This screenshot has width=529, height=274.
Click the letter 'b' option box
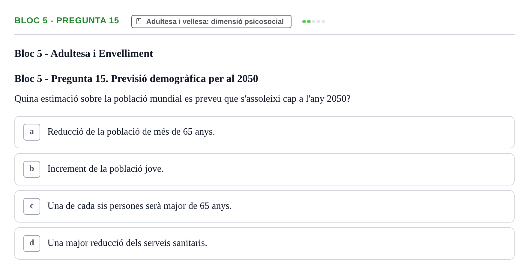32,169
